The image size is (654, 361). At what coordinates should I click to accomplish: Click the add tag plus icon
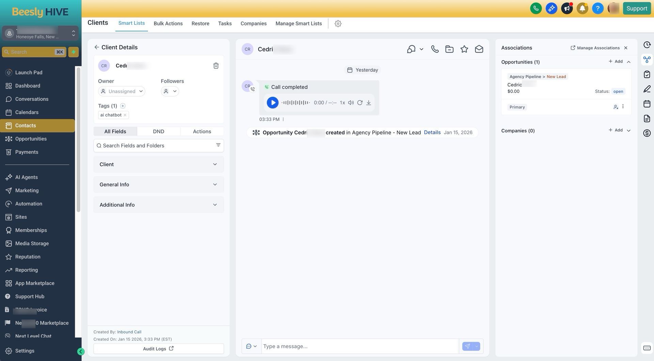click(123, 106)
